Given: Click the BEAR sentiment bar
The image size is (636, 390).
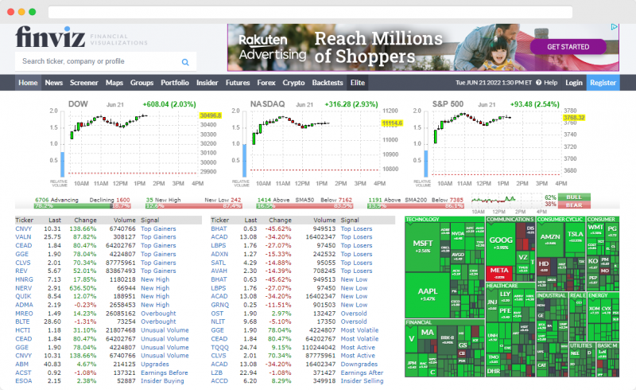Looking at the screenshot, I should [574, 205].
